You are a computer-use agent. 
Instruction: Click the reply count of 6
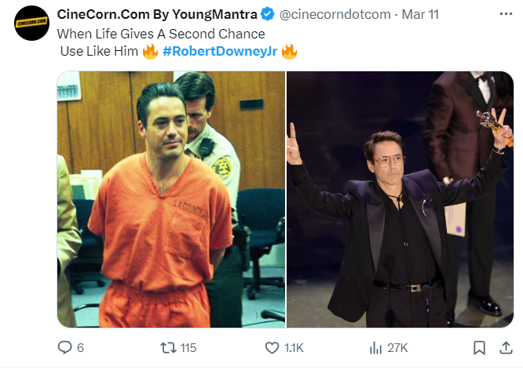(80, 347)
